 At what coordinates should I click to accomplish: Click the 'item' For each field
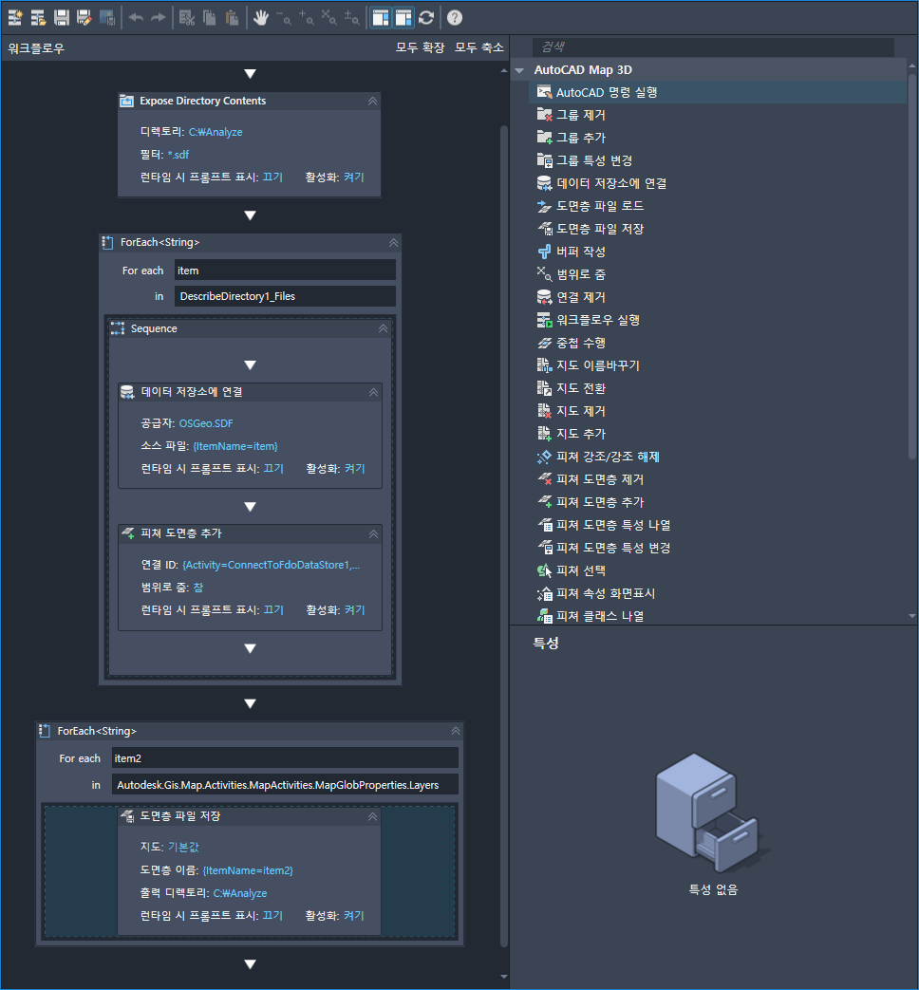[285, 271]
